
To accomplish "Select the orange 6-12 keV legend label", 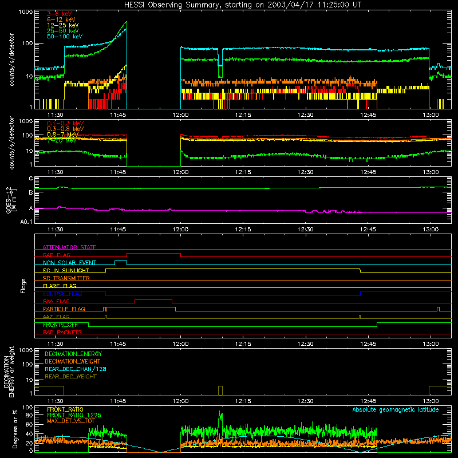I will [x=61, y=19].
